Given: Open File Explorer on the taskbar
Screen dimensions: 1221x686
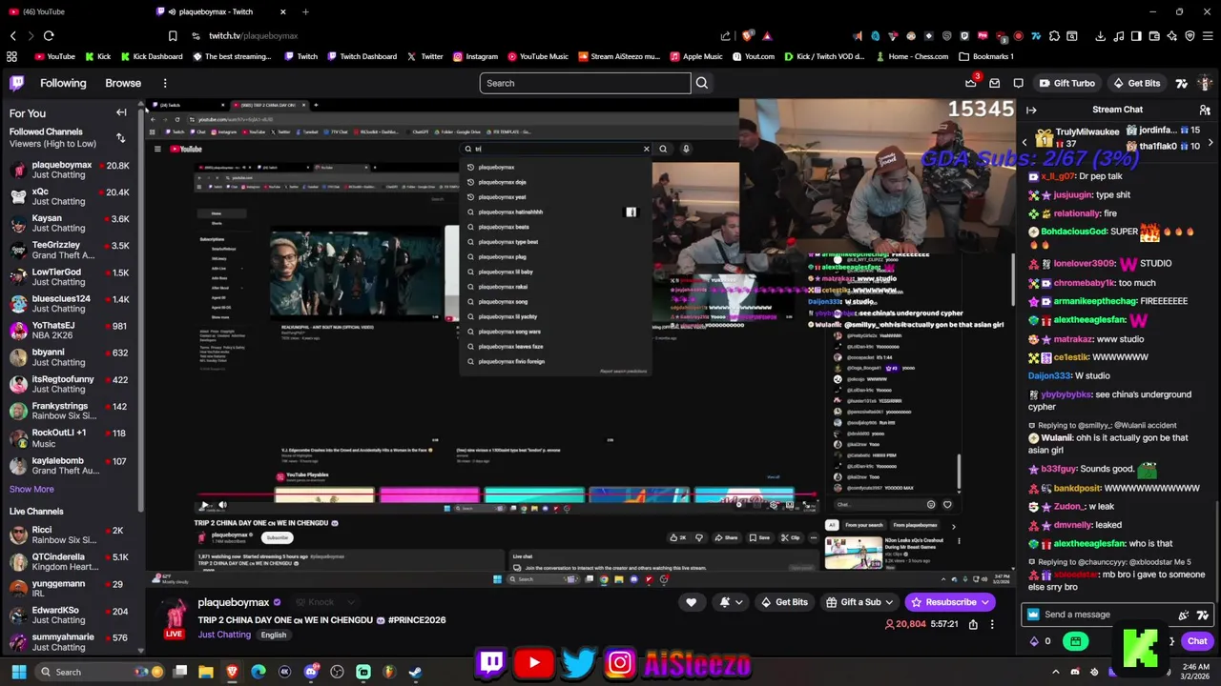Looking at the screenshot, I should [x=205, y=672].
